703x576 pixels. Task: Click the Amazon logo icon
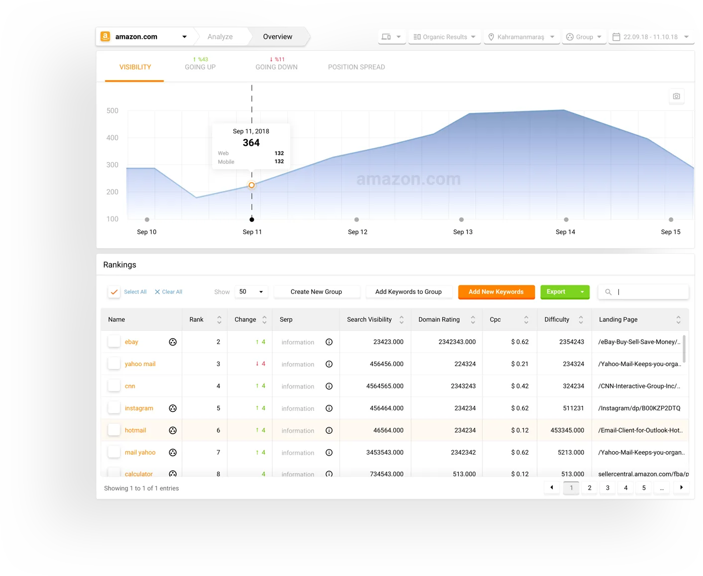point(105,36)
